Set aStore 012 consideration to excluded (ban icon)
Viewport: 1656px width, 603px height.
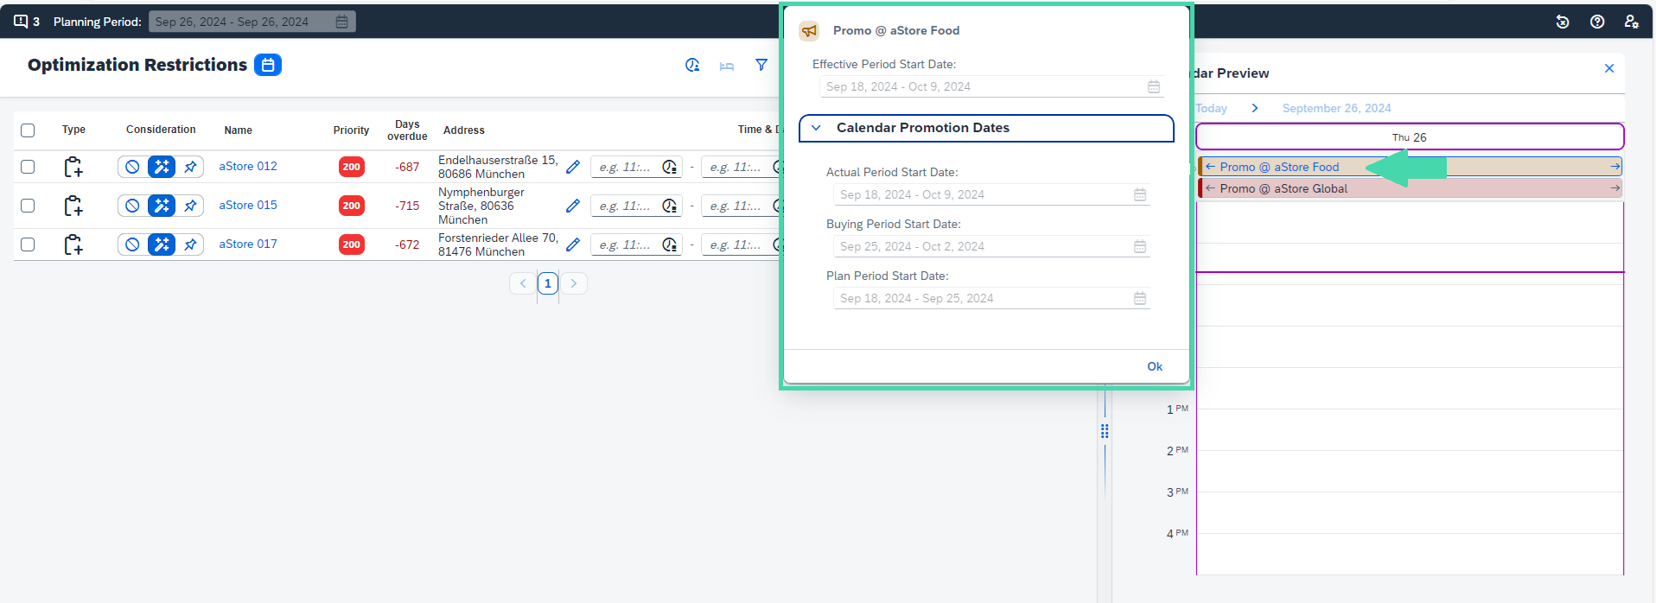(x=132, y=167)
